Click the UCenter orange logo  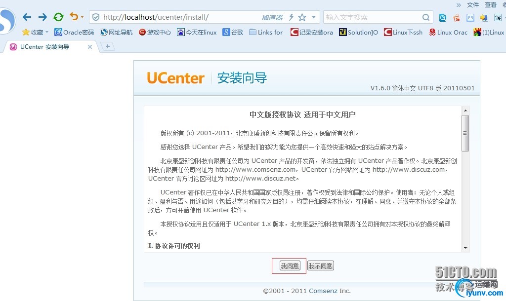click(175, 78)
